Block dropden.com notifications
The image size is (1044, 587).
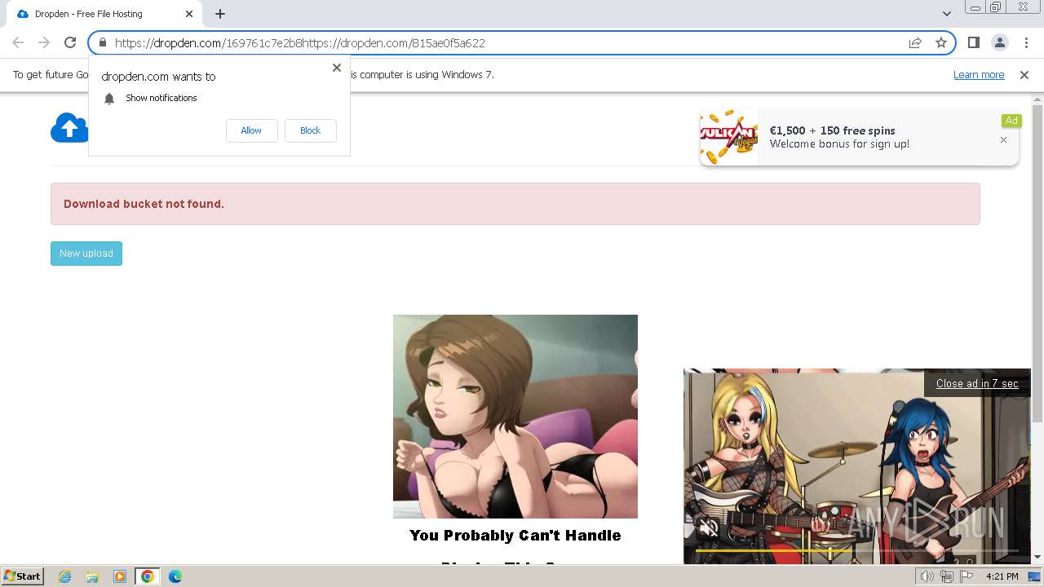tap(310, 130)
